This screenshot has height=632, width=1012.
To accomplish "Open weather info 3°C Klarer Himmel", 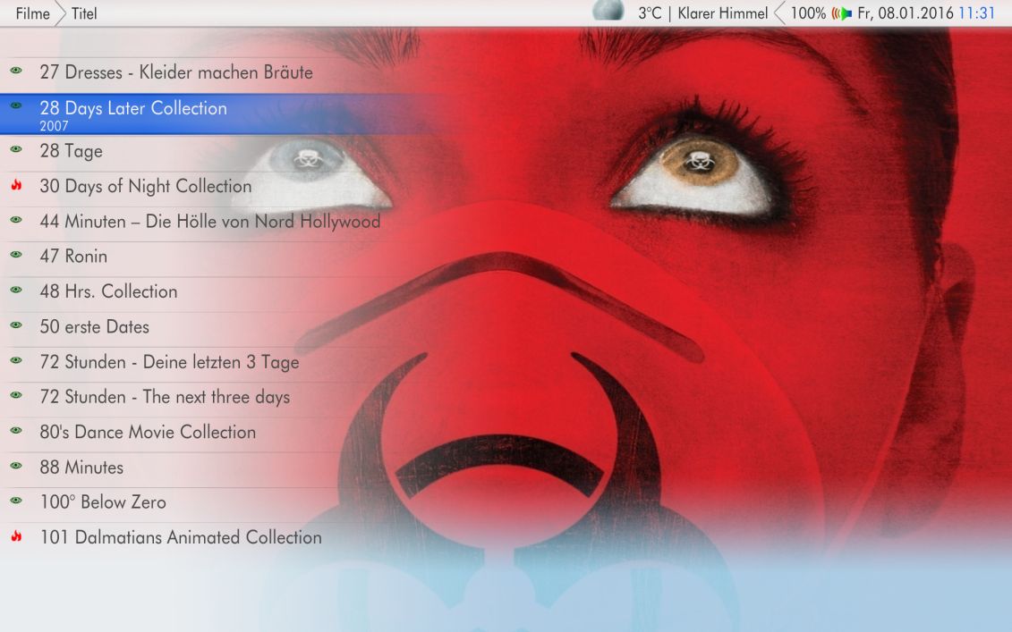I will pyautogui.click(x=702, y=13).
